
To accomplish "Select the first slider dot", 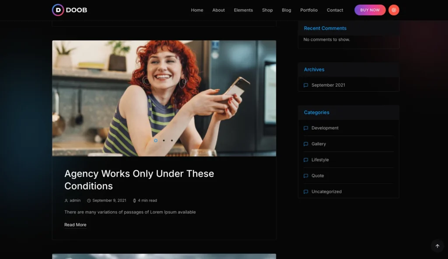I will (156, 140).
